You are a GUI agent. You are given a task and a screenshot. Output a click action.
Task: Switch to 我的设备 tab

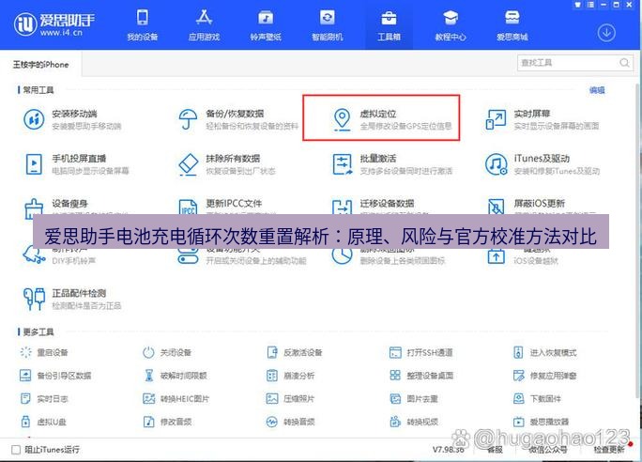(x=143, y=25)
